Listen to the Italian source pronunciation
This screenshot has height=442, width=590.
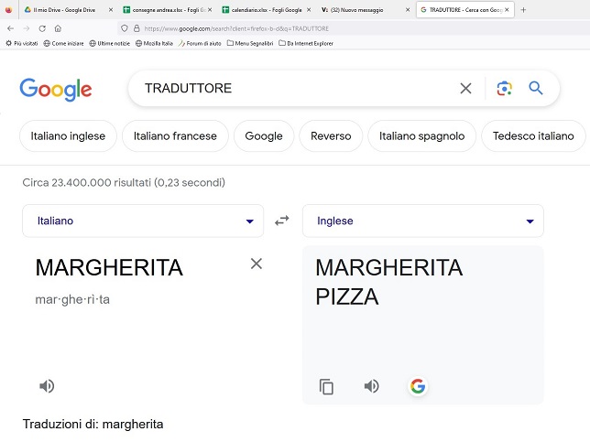pyautogui.click(x=47, y=386)
